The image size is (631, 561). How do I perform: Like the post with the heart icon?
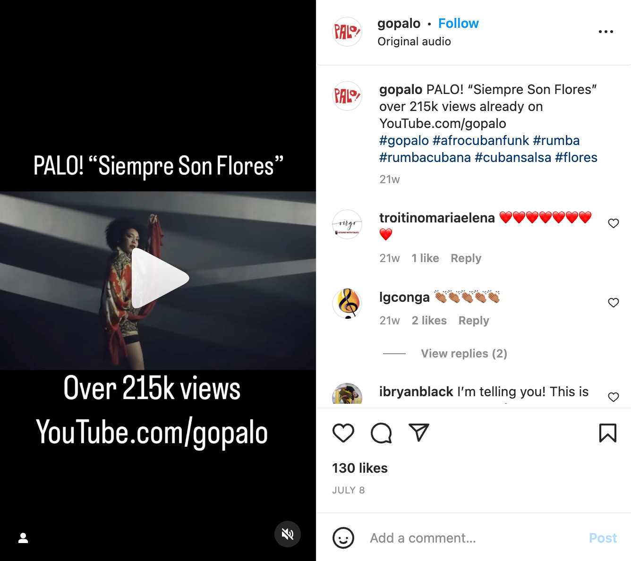(x=343, y=433)
